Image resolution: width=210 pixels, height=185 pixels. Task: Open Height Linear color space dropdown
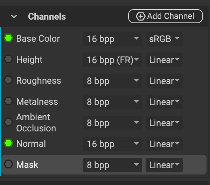pos(164,60)
